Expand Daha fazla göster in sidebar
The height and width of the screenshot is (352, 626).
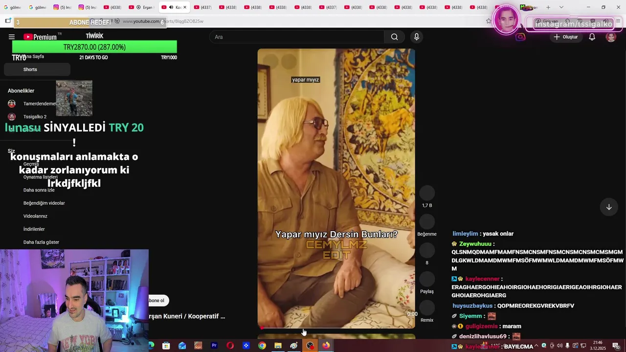point(41,242)
